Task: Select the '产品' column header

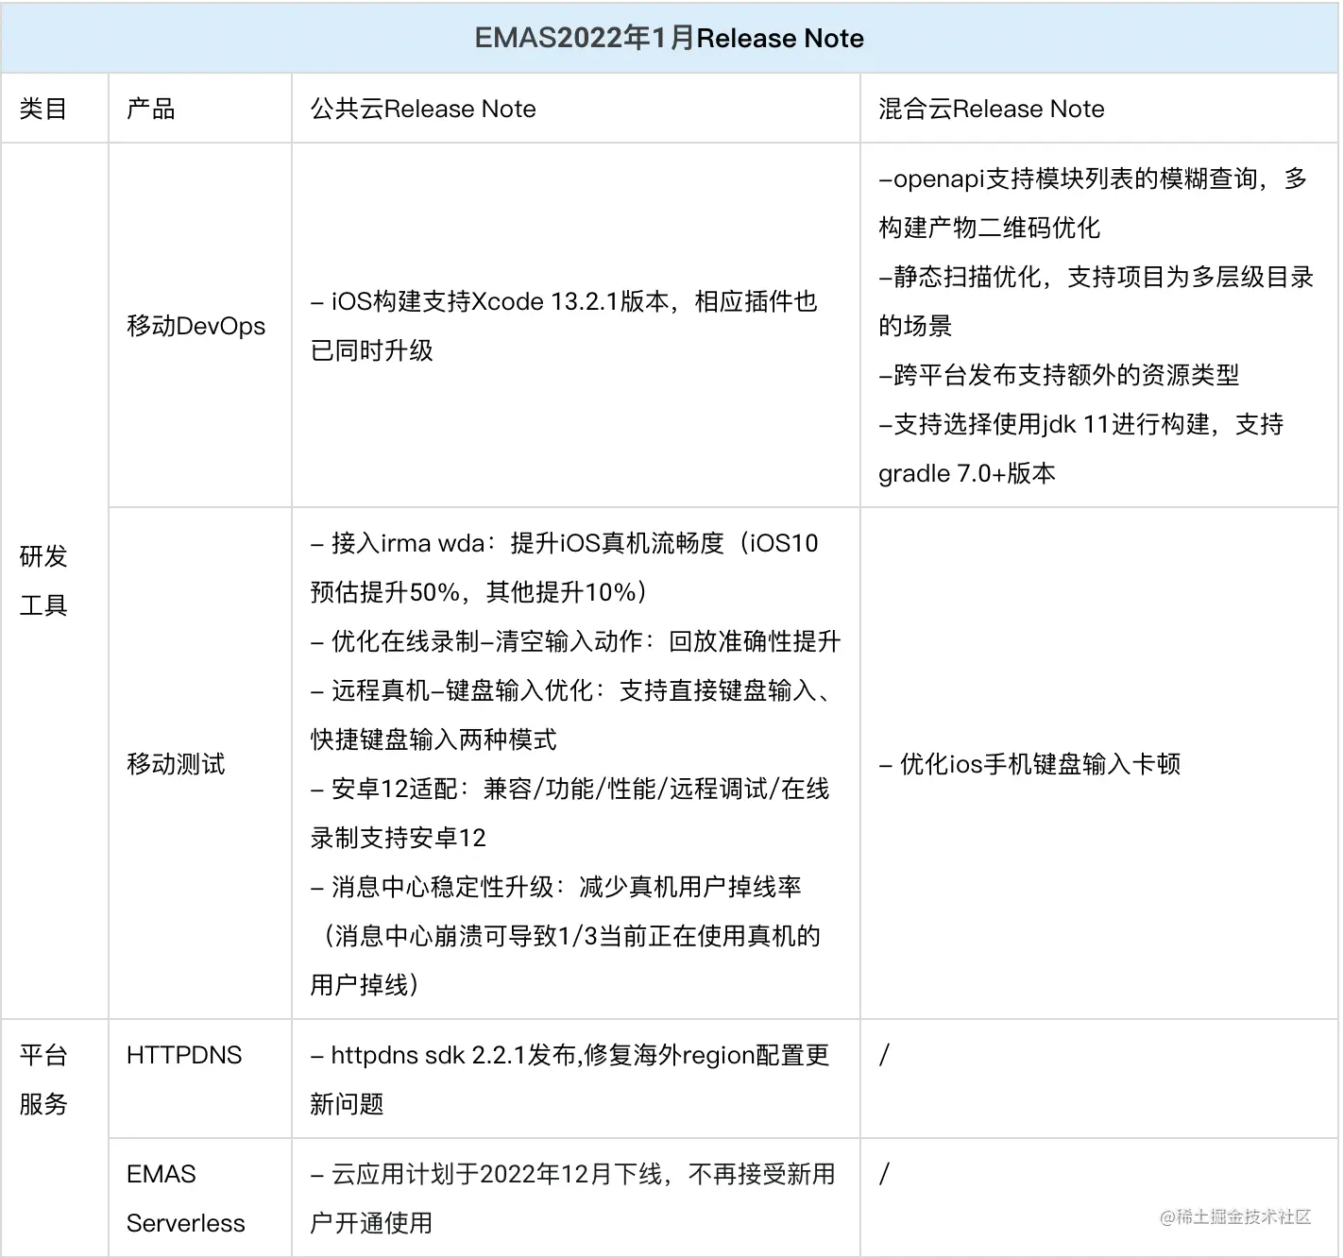Action: click(x=151, y=109)
